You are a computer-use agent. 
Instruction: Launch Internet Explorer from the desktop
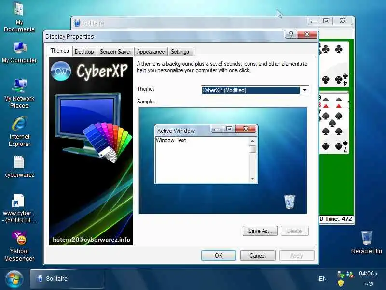click(19, 131)
